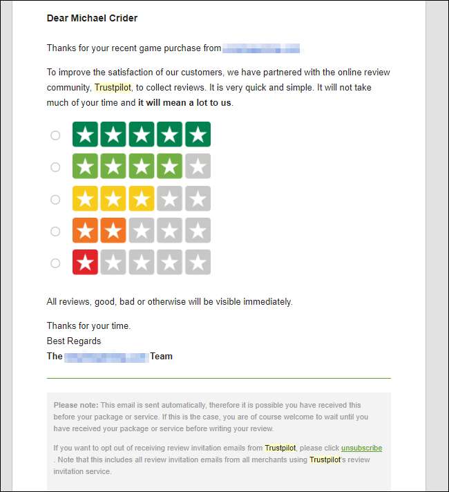Pick the two-star rating radio button

point(55,231)
